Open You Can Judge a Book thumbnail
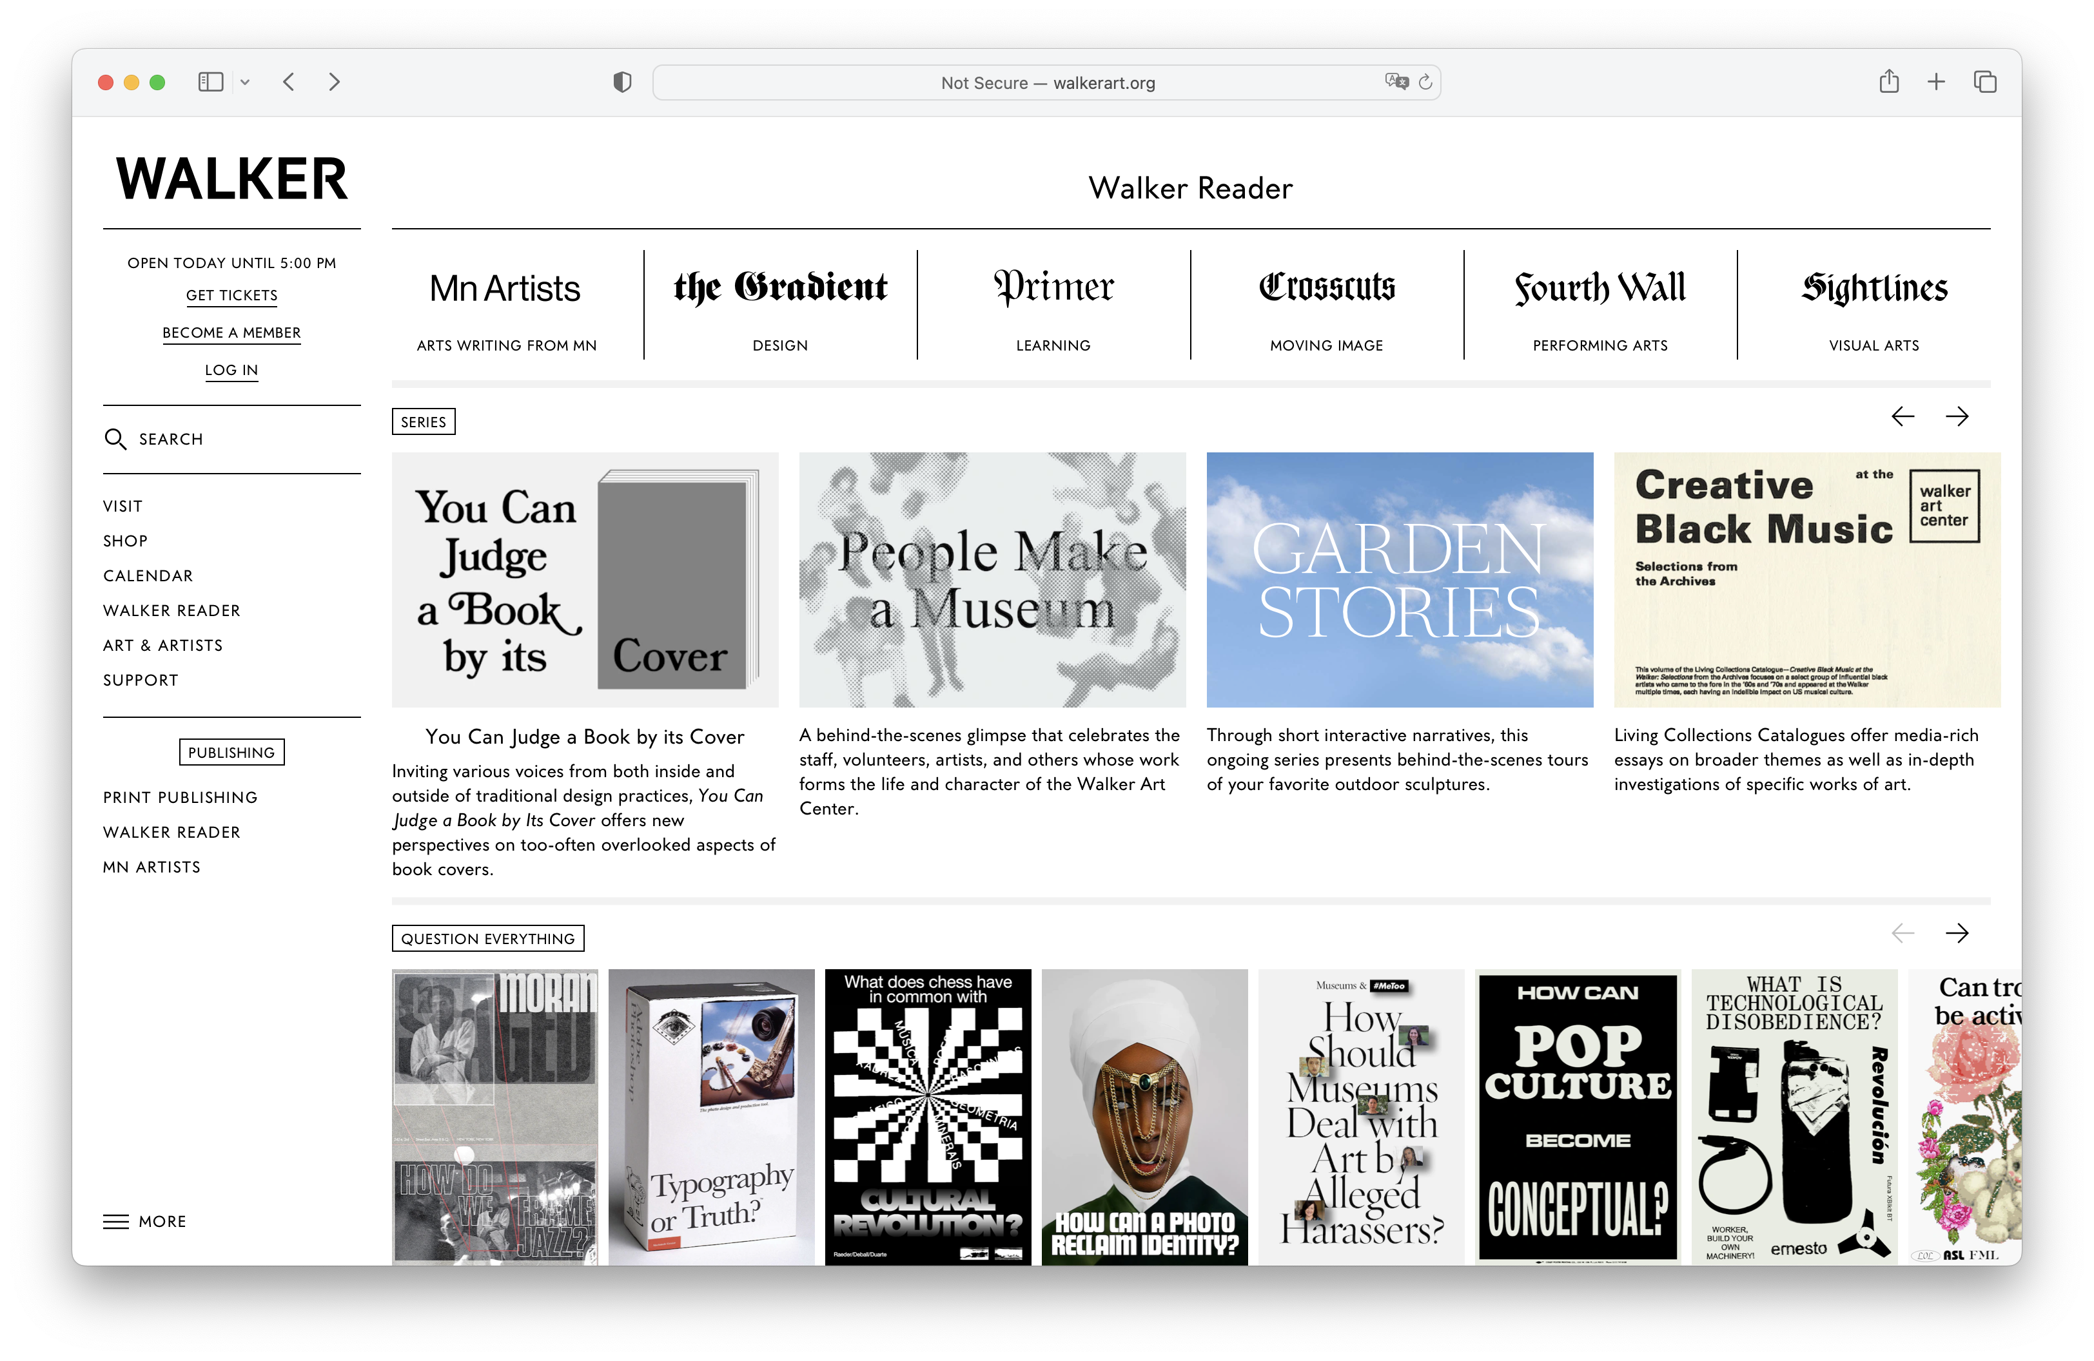 (585, 580)
